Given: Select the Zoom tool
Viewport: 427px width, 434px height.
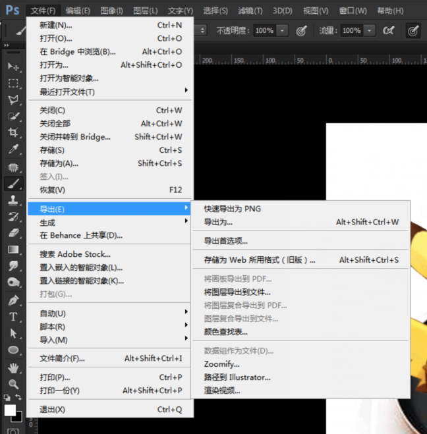Looking at the screenshot, I should (x=13, y=384).
